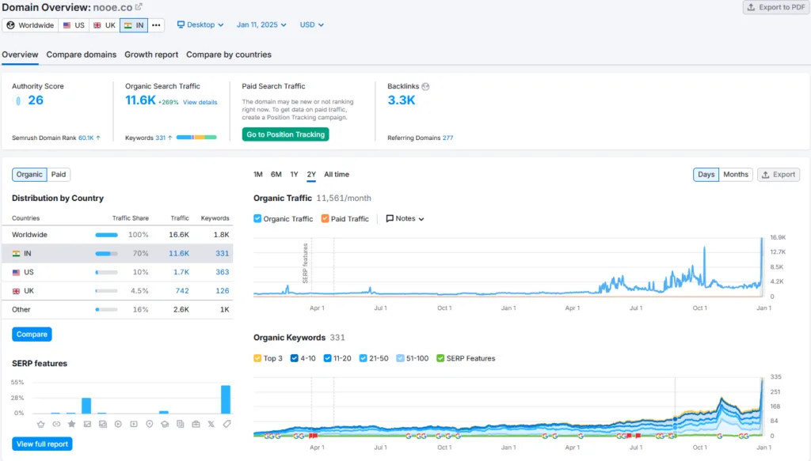The width and height of the screenshot is (811, 461).
Task: Click the knowledge graduation cap SERP icon
Action: (x=165, y=424)
